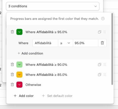Open the red Otherwise color picker
The height and width of the screenshot is (109, 118).
[x=19, y=85]
